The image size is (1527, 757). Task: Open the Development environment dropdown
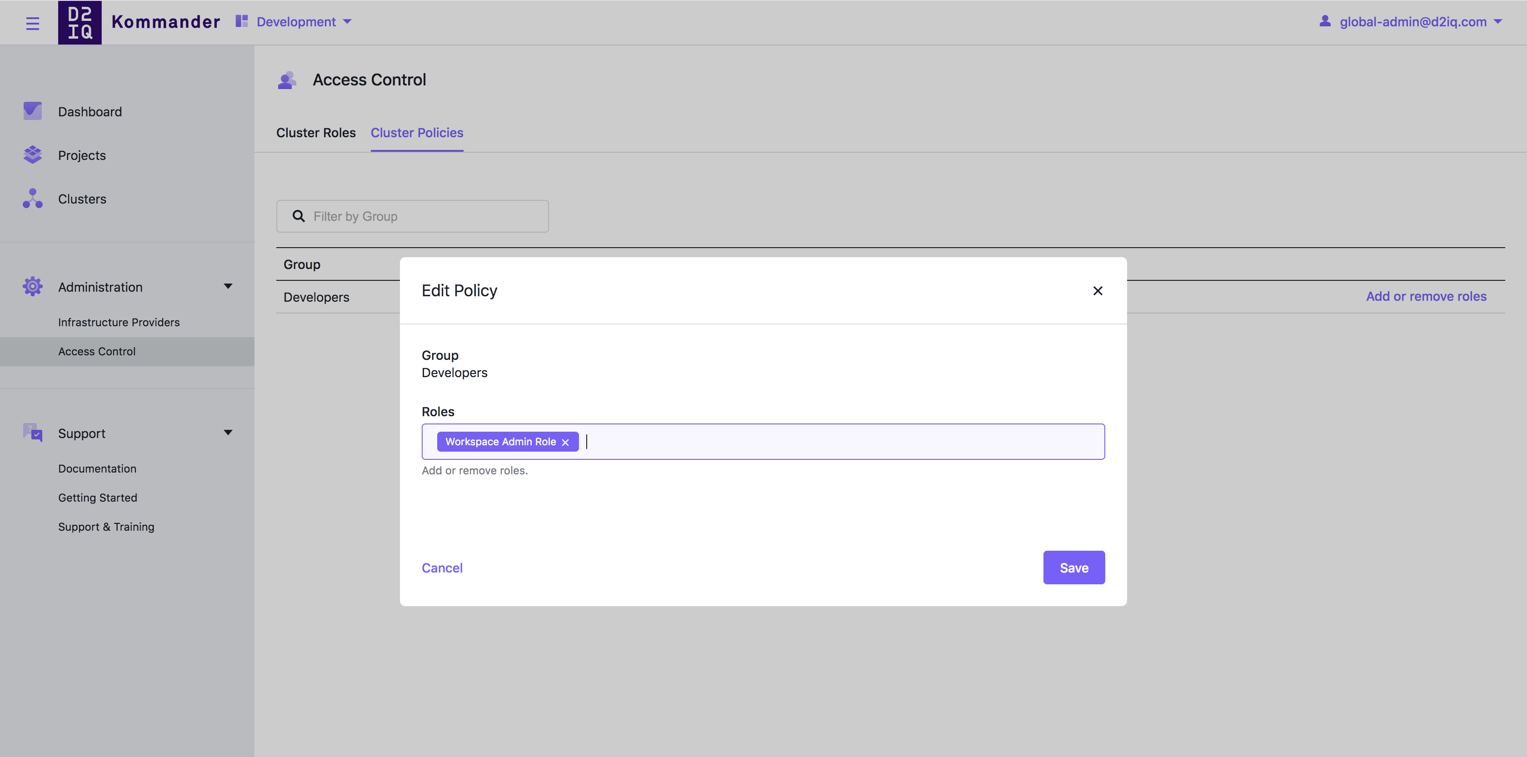303,20
